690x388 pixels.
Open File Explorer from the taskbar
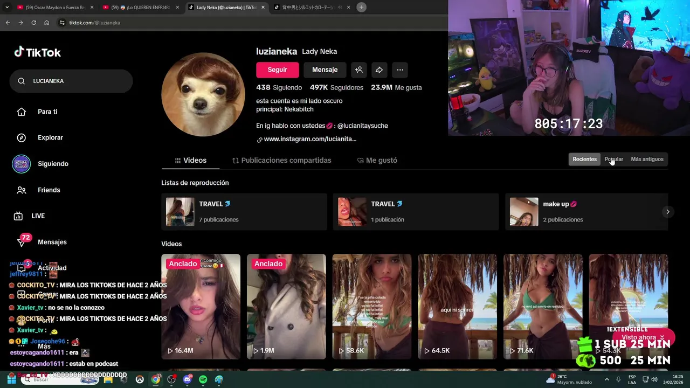(x=108, y=379)
